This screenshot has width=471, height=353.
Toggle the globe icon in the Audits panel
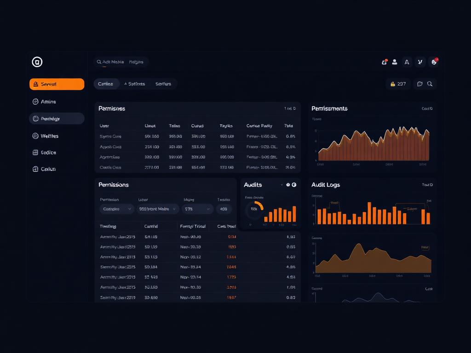(294, 185)
